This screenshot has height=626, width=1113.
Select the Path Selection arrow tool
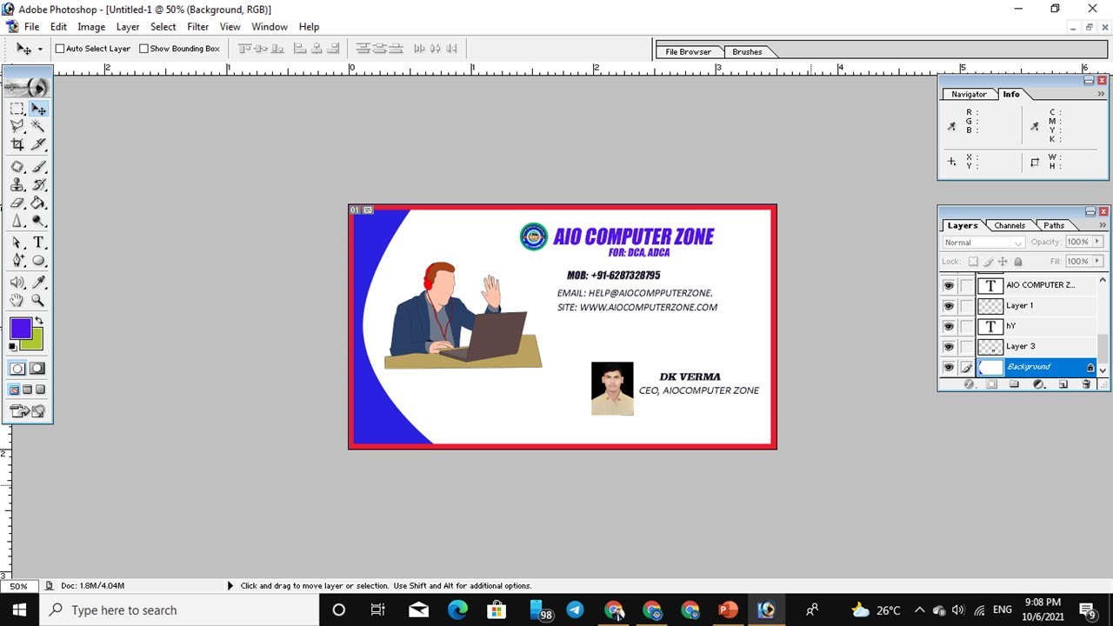tap(17, 243)
